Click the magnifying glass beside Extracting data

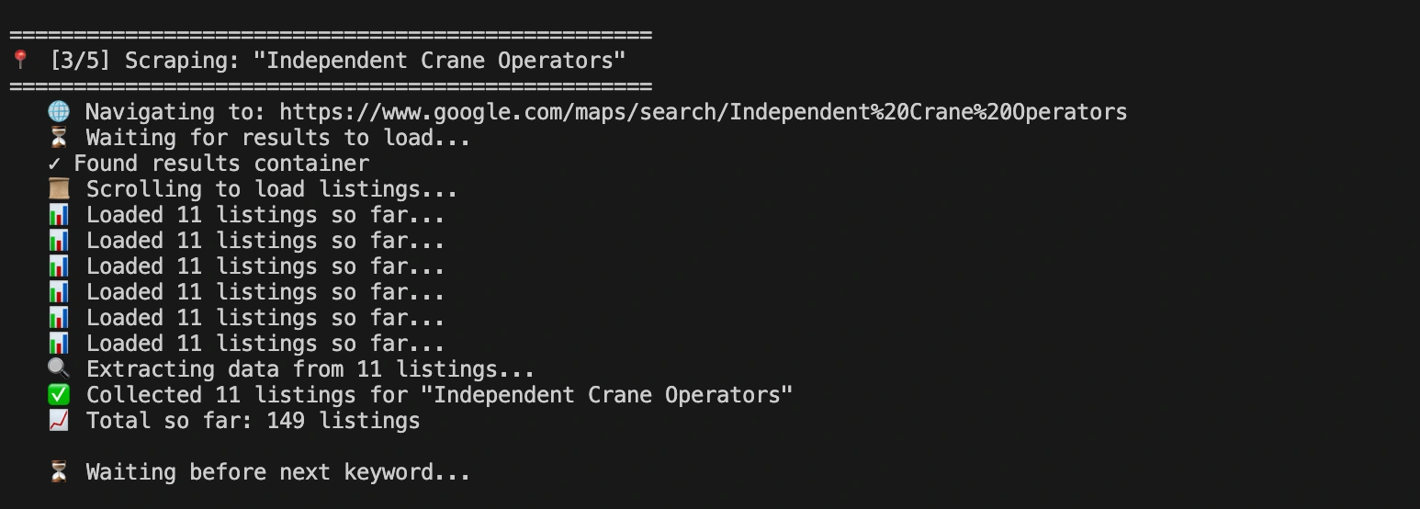tap(58, 369)
